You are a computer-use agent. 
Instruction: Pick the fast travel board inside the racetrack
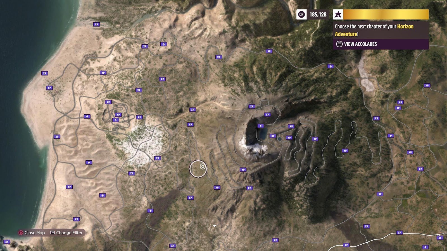[x=116, y=120]
